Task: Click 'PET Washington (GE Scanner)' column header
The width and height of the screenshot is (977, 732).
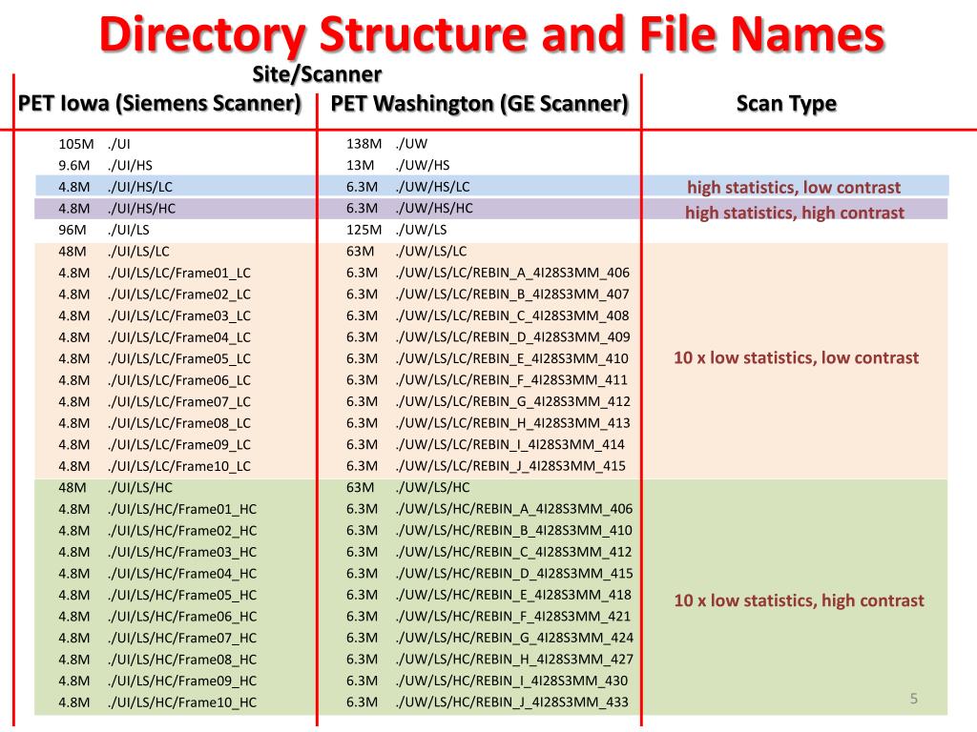Action: point(479,103)
